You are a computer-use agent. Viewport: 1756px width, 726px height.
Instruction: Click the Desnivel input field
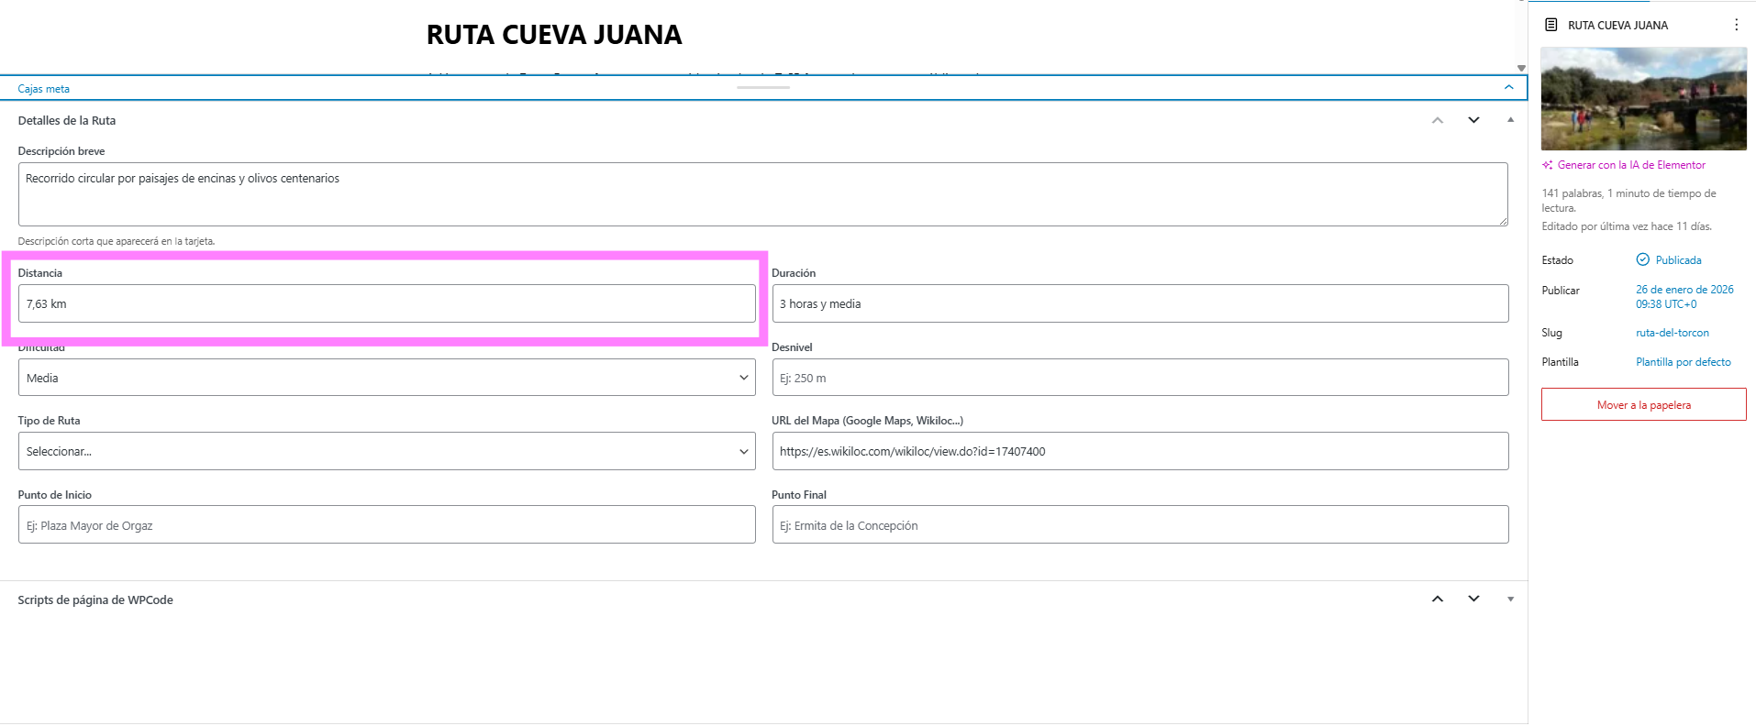tap(1139, 378)
